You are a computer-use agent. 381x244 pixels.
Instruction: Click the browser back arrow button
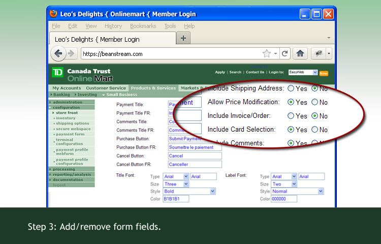coord(58,53)
